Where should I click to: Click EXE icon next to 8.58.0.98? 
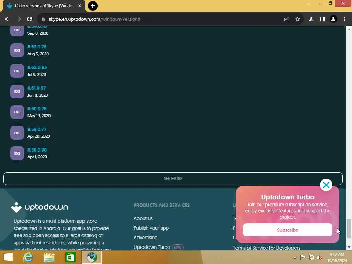coord(17,154)
